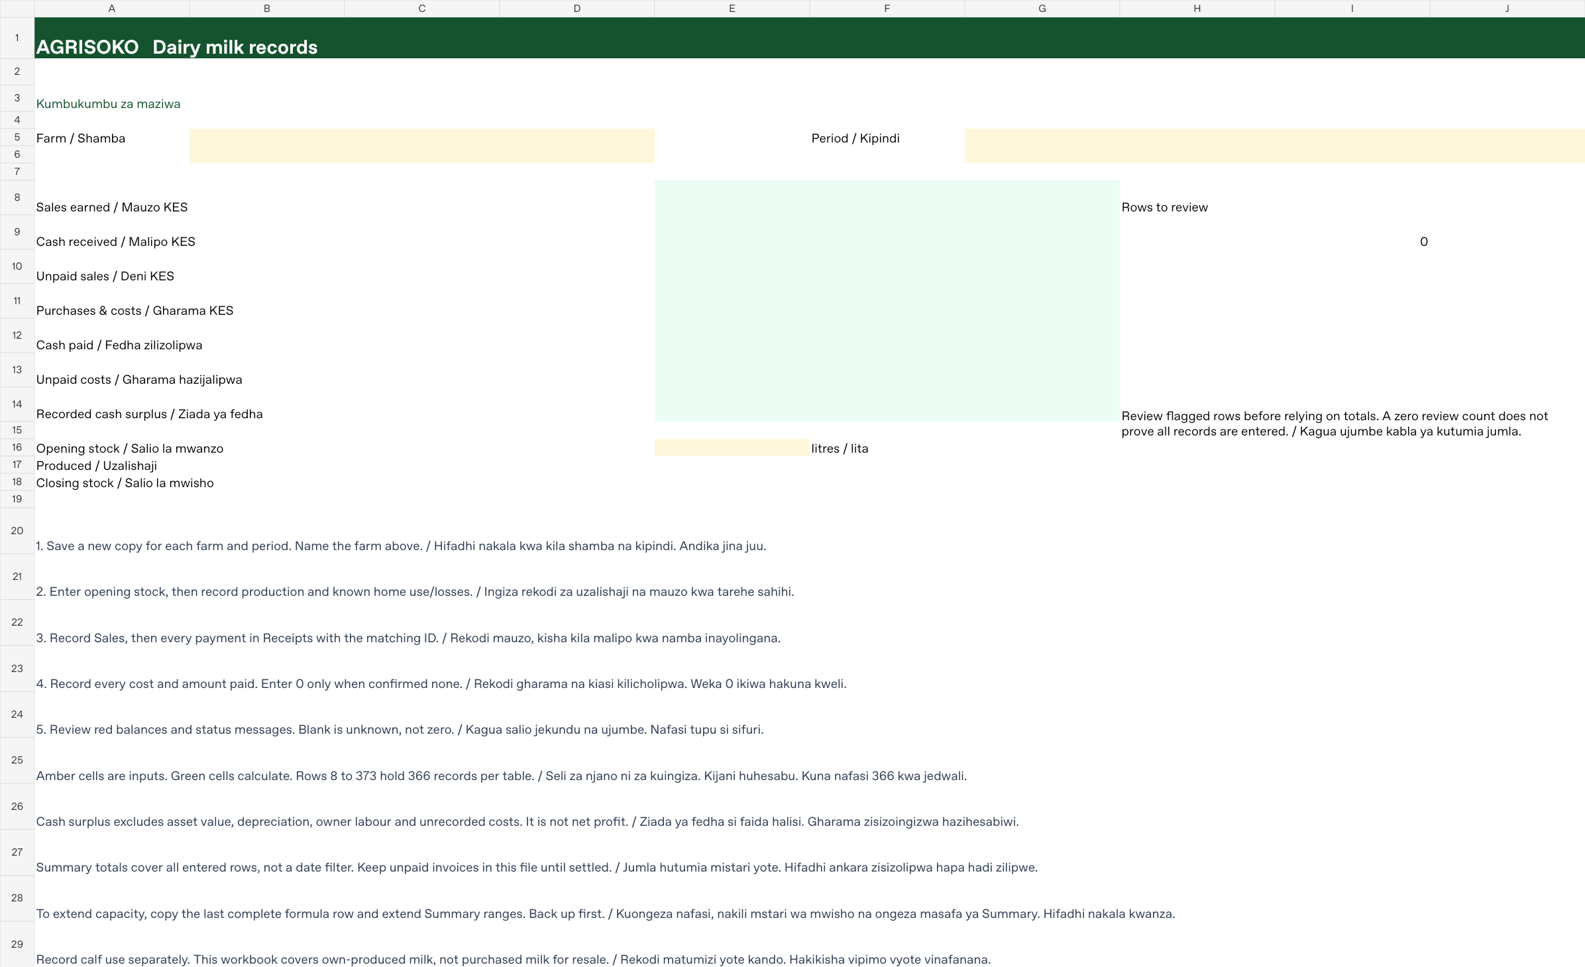Click the 'Record calf use separately' note
The width and height of the screenshot is (1585, 967).
pyautogui.click(x=514, y=960)
